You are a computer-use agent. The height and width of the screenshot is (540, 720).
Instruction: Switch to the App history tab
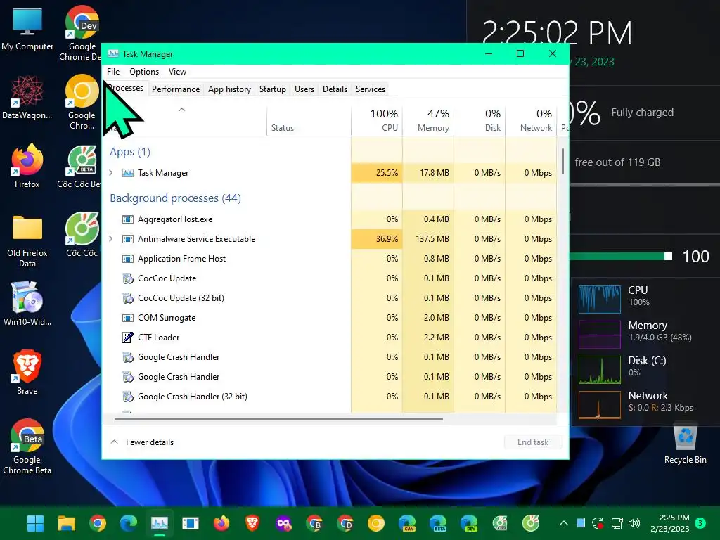coord(230,89)
